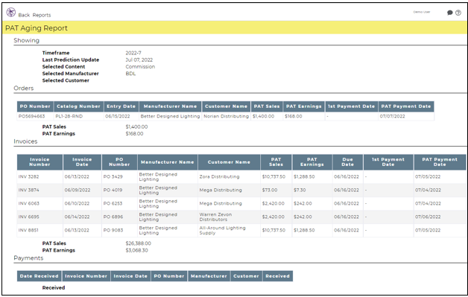Click the Demo User label
The height and width of the screenshot is (297, 468).
point(422,12)
